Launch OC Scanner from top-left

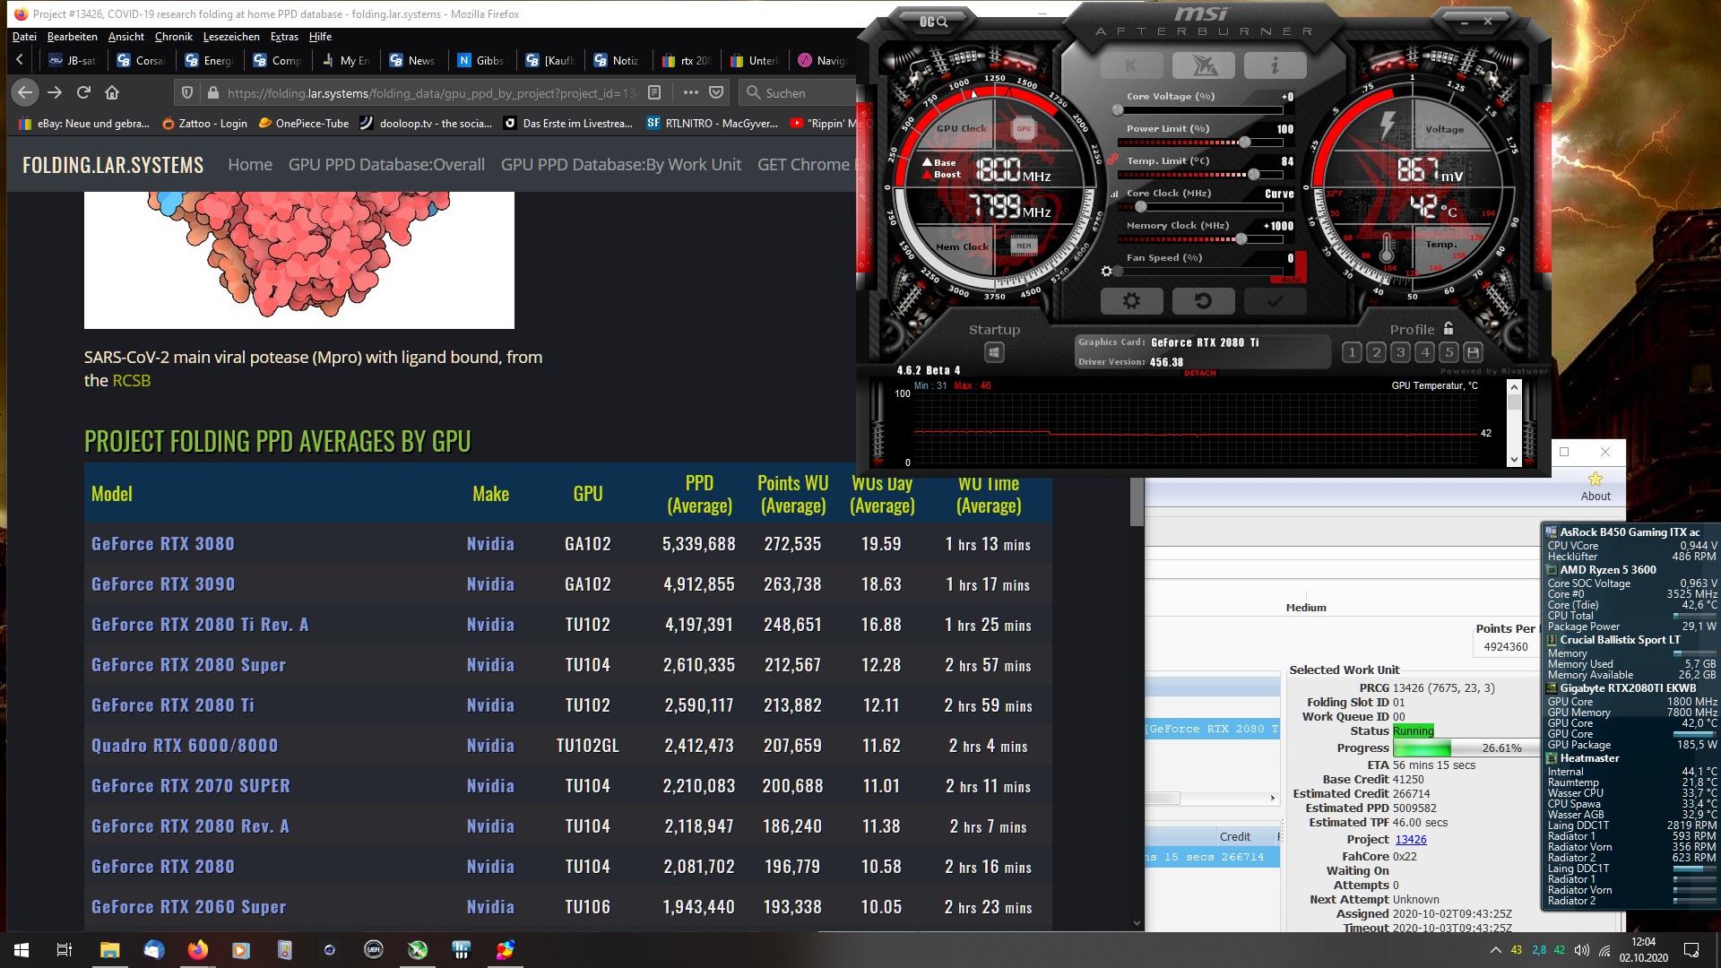tap(933, 22)
